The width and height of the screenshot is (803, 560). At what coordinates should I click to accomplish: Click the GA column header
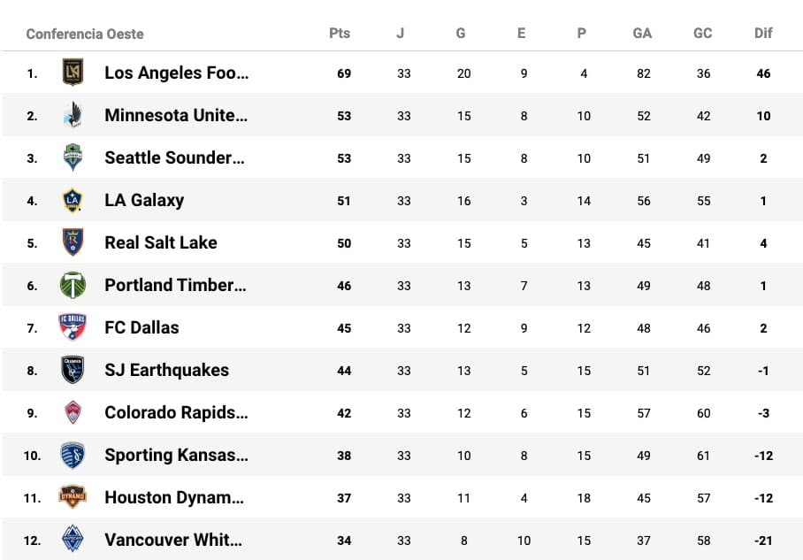(642, 34)
